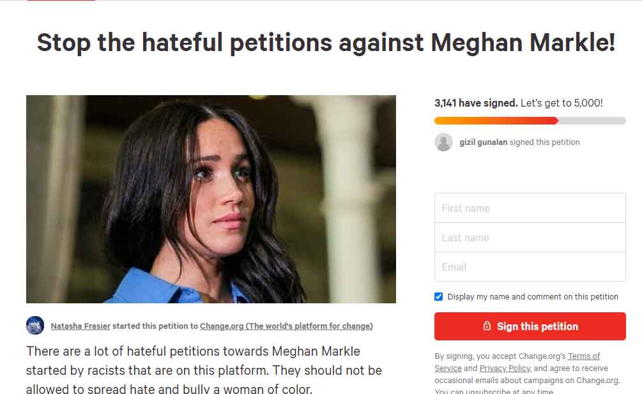Click the 'Display my name and comment' label
This screenshot has height=394, width=642.
coord(533,296)
